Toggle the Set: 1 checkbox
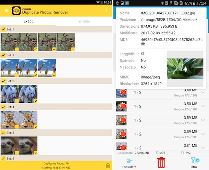The width and height of the screenshot is (209, 170). point(3,29)
